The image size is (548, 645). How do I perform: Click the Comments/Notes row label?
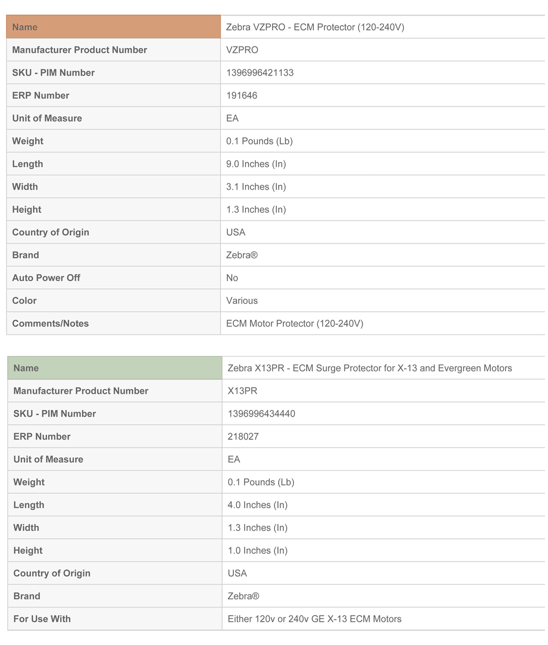coord(50,323)
